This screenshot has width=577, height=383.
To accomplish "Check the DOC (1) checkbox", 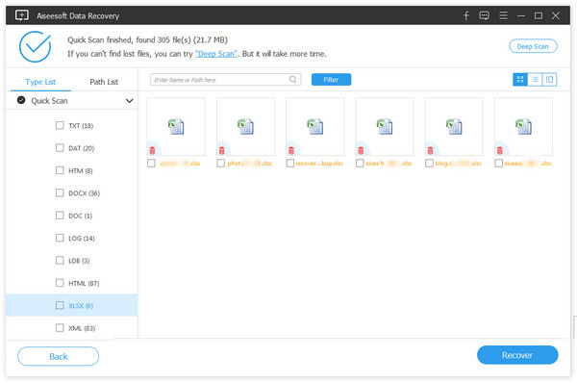I will coord(60,216).
